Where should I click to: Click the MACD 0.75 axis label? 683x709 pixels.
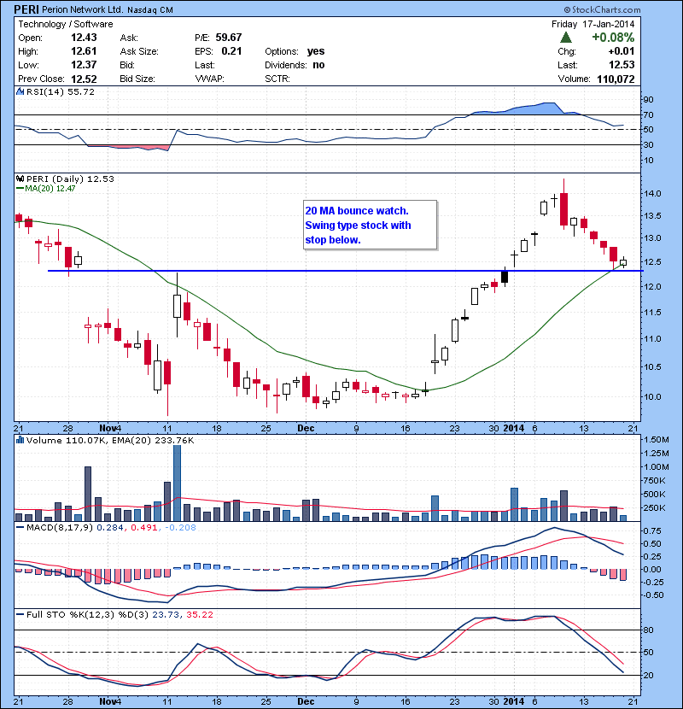pyautogui.click(x=652, y=530)
